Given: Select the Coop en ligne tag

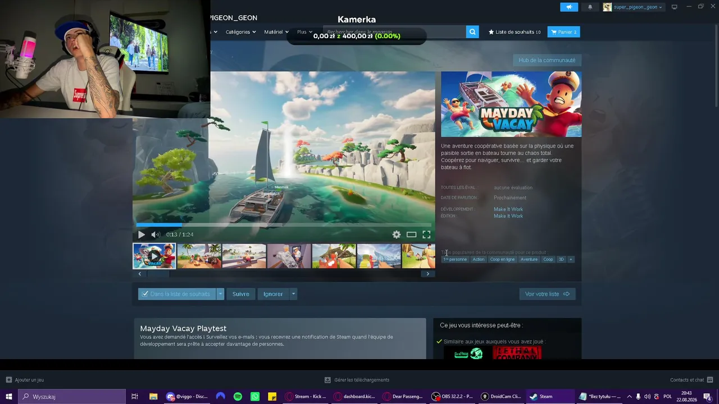Looking at the screenshot, I should coord(502,259).
